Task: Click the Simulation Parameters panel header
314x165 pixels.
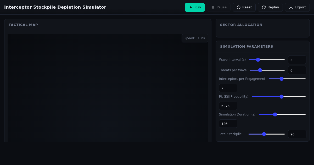Action: click(263, 47)
